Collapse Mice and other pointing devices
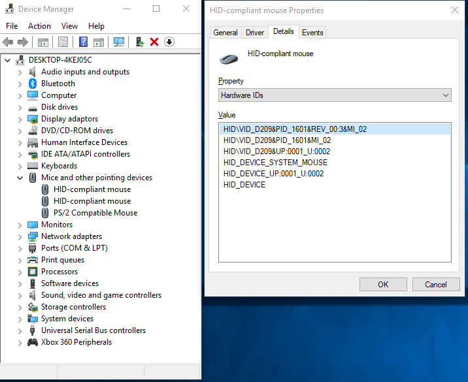468x382 pixels. point(20,178)
